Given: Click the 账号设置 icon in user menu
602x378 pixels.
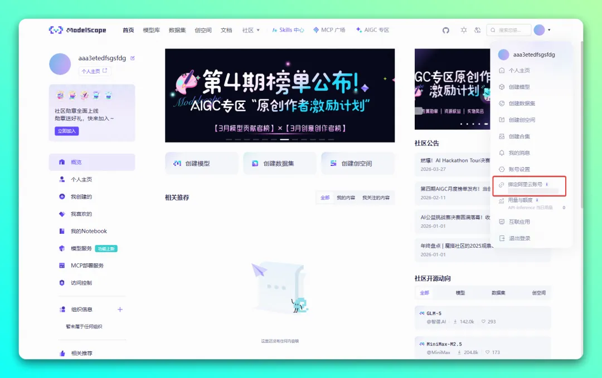Looking at the screenshot, I should (502, 169).
